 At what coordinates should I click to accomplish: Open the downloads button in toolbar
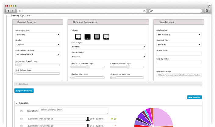click(207, 11)
